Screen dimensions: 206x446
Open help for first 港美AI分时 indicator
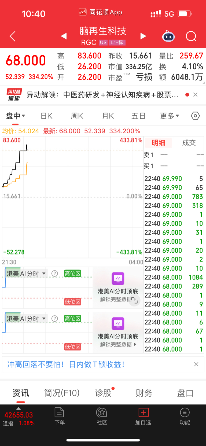pyautogui.click(x=55, y=273)
